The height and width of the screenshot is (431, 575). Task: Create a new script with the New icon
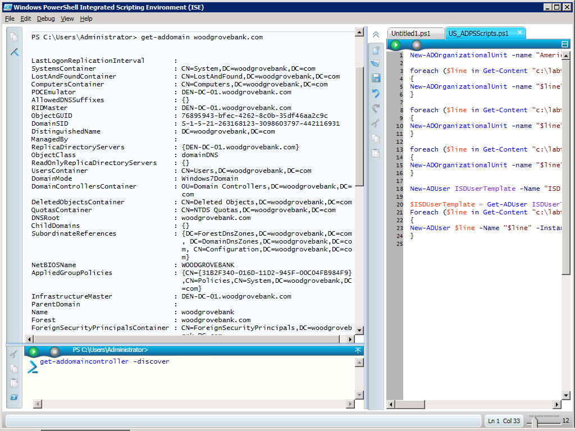(376, 50)
